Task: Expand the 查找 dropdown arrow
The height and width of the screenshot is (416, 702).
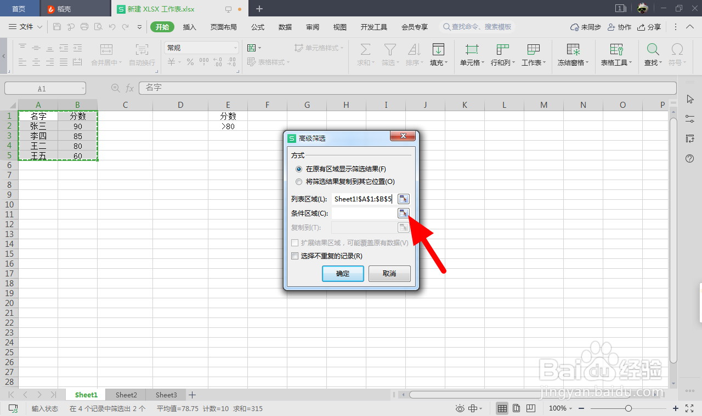Action: [660, 63]
